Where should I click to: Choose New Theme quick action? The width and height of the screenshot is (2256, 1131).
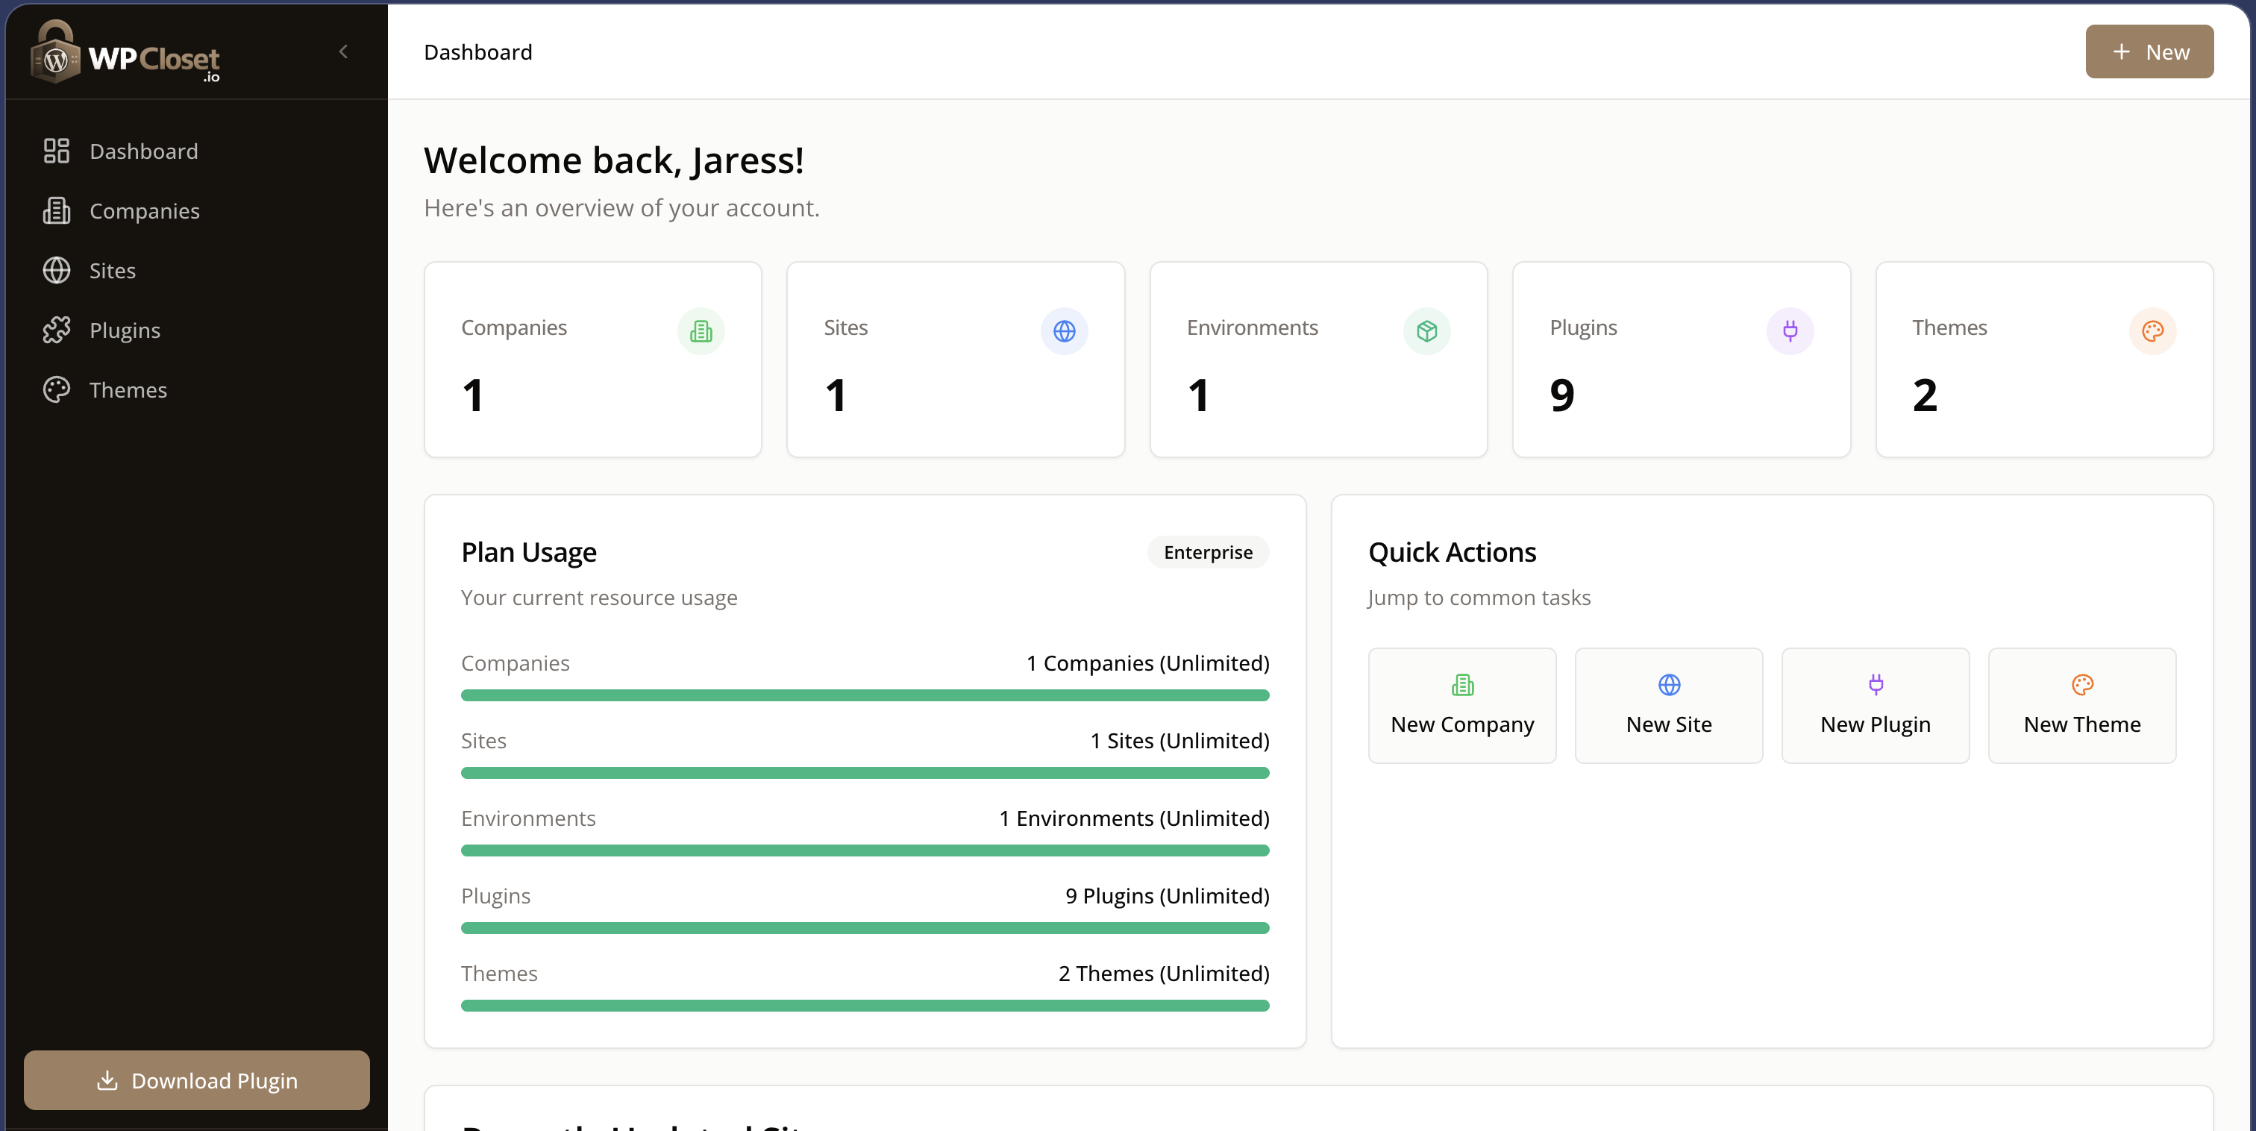[x=2081, y=705]
